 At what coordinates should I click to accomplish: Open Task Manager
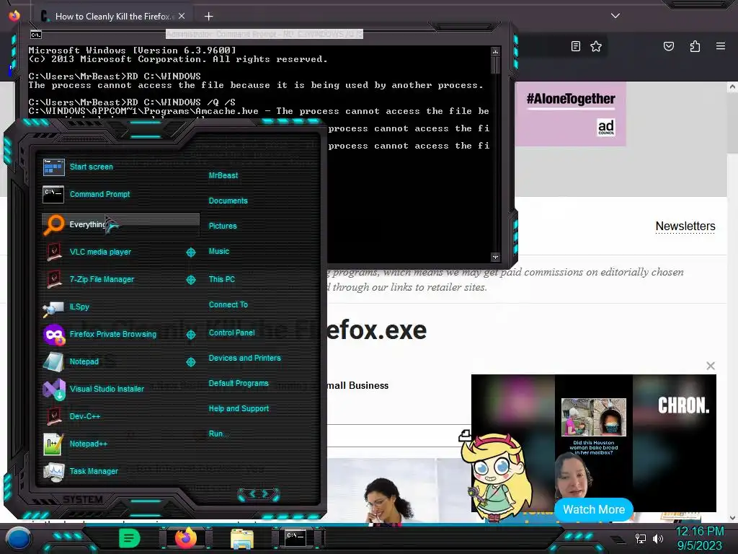click(120, 471)
